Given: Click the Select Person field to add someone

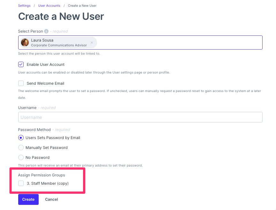Looking at the screenshot, I should point(179,43).
